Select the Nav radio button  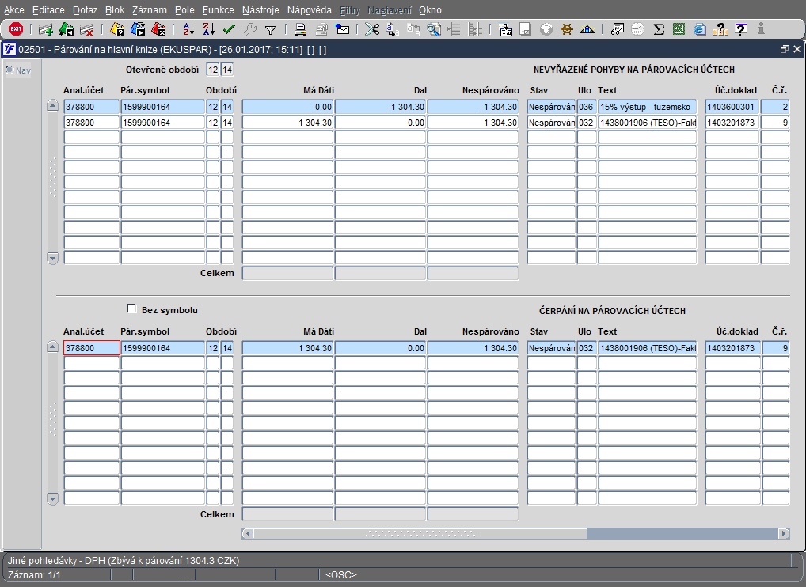(10, 70)
